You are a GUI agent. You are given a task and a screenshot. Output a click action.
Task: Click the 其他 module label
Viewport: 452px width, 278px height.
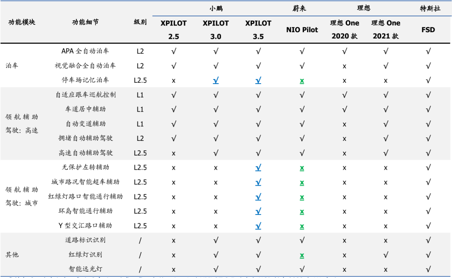tap(12, 255)
